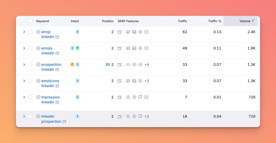The width and height of the screenshot is (276, 143).
Task: Add emoticone linkedin with its plus icon
Action: 38,81
